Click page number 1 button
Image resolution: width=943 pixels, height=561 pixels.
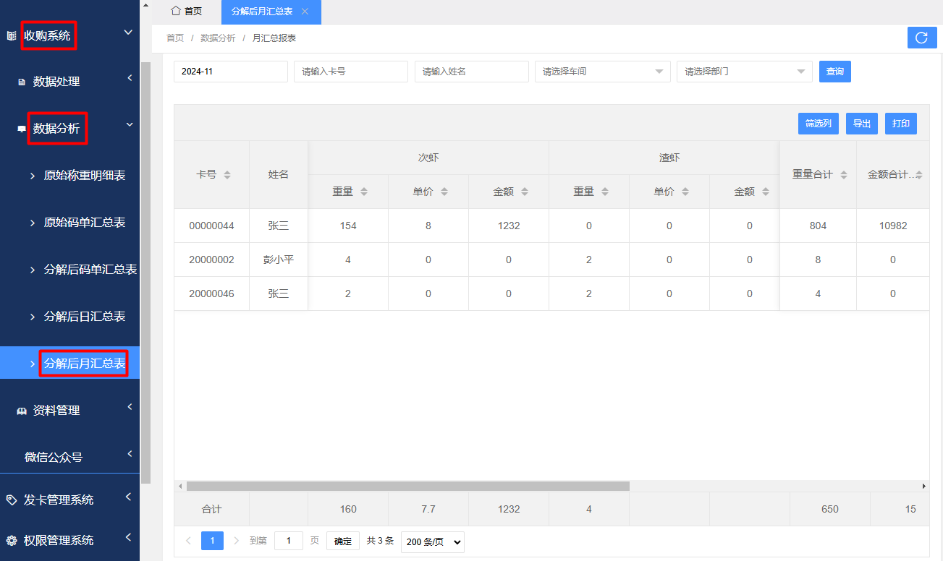click(212, 541)
